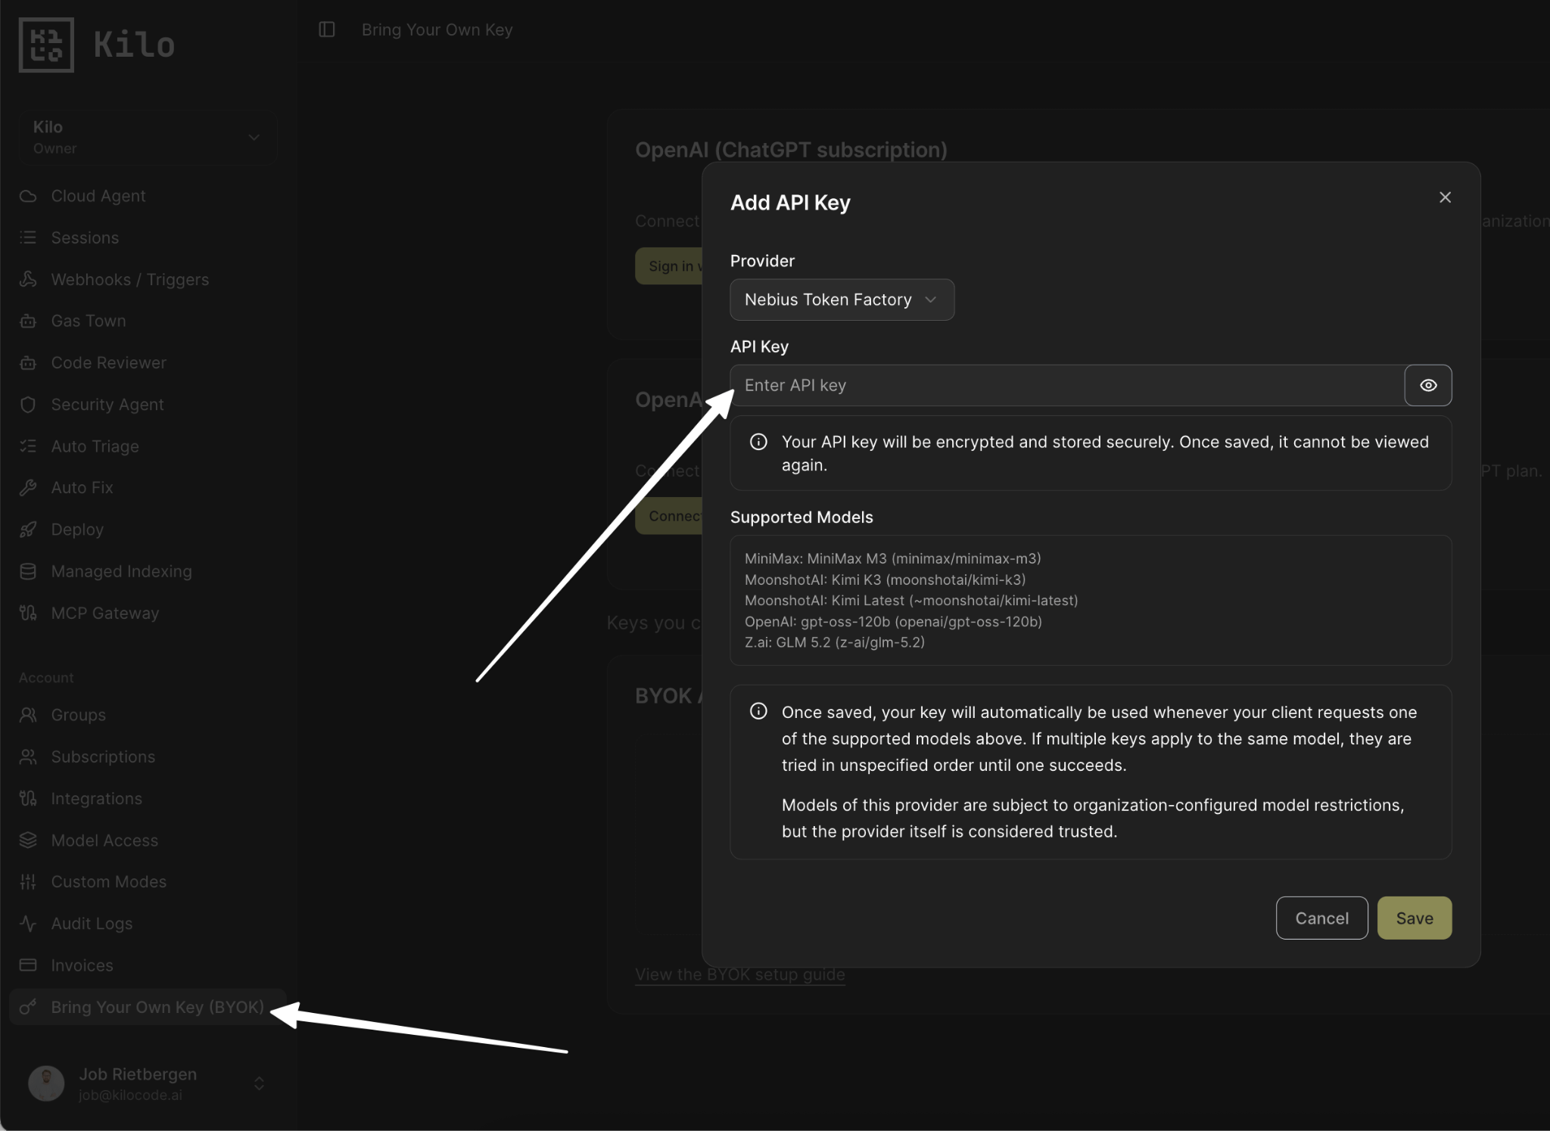Focus the Enter API key field
This screenshot has height=1131, width=1550.
[x=1067, y=385]
